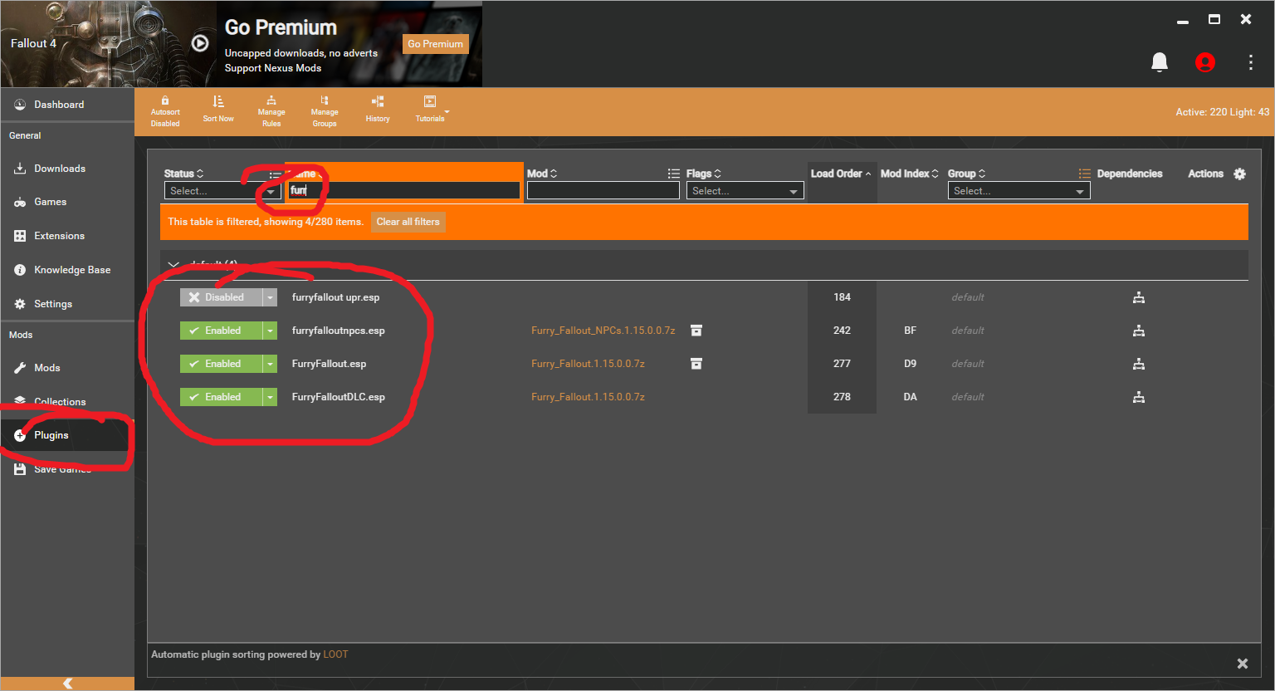Open user profile icon

[x=1205, y=62]
